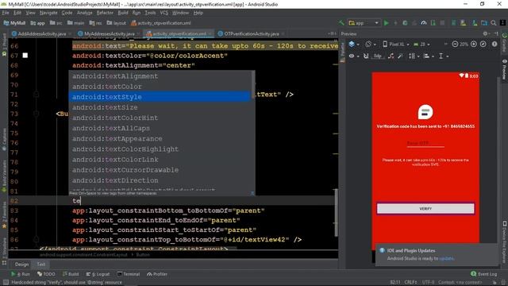Viewport: 508px width, 286px height.
Task: Open API 28 version dropdown
Action: 421,44
